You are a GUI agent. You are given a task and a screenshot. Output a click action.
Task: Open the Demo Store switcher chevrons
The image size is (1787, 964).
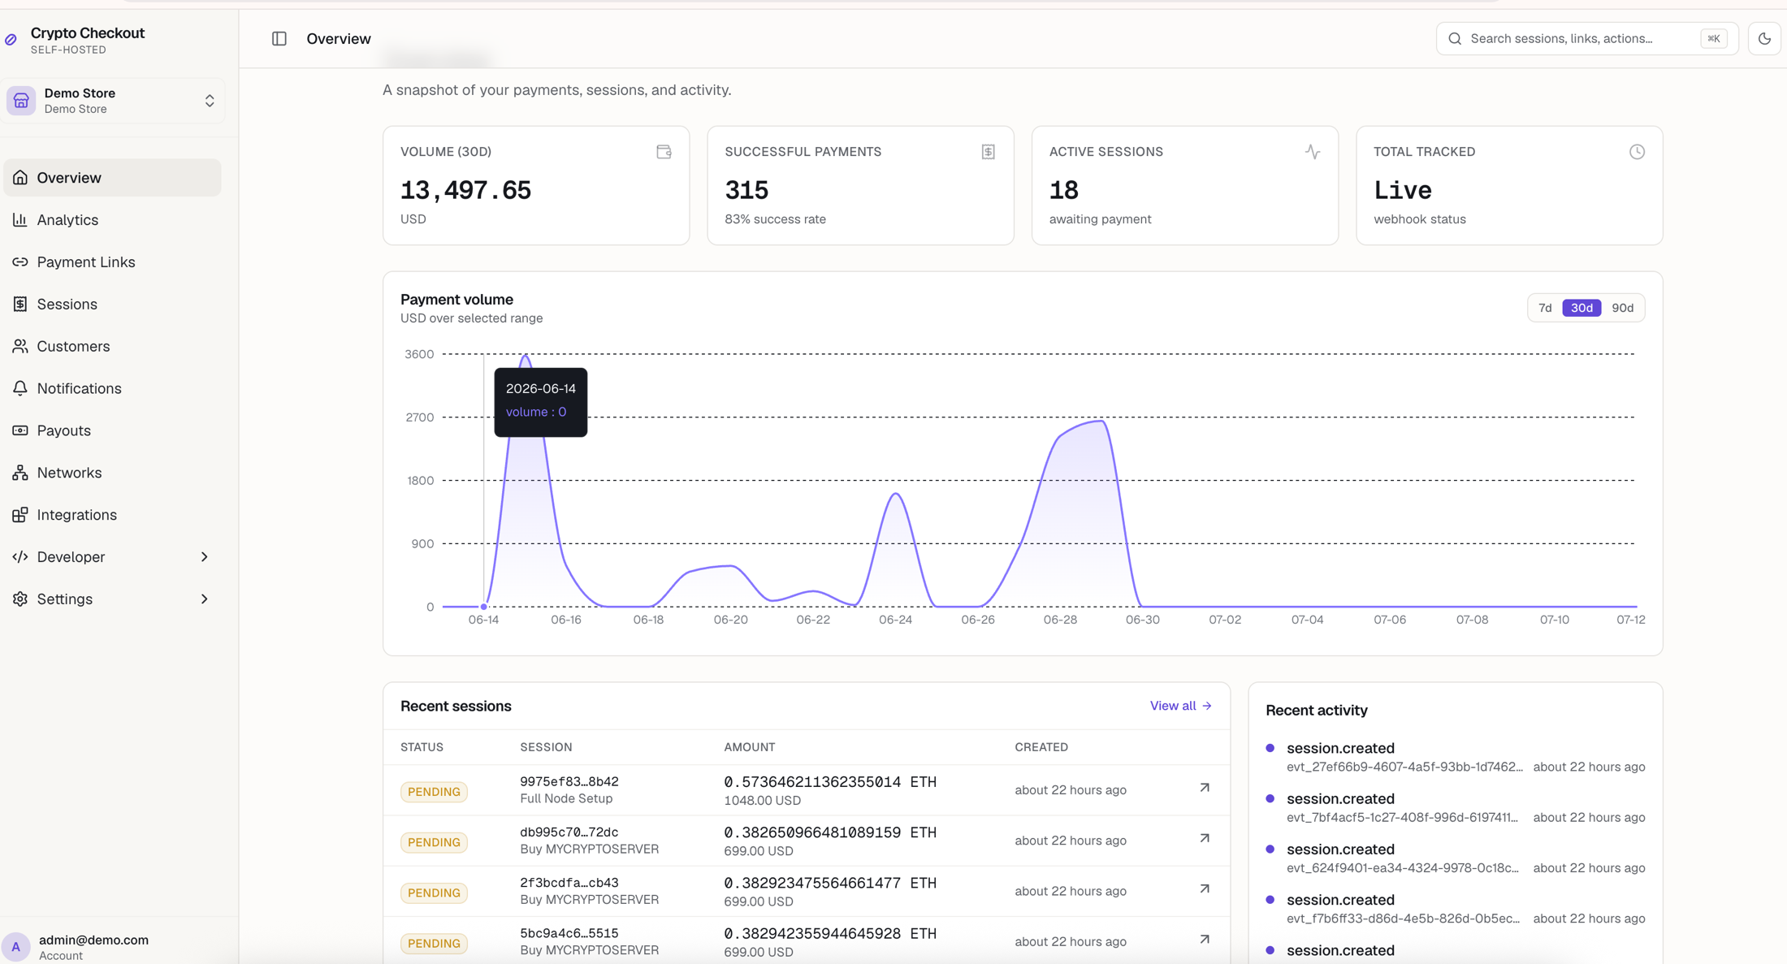point(210,101)
